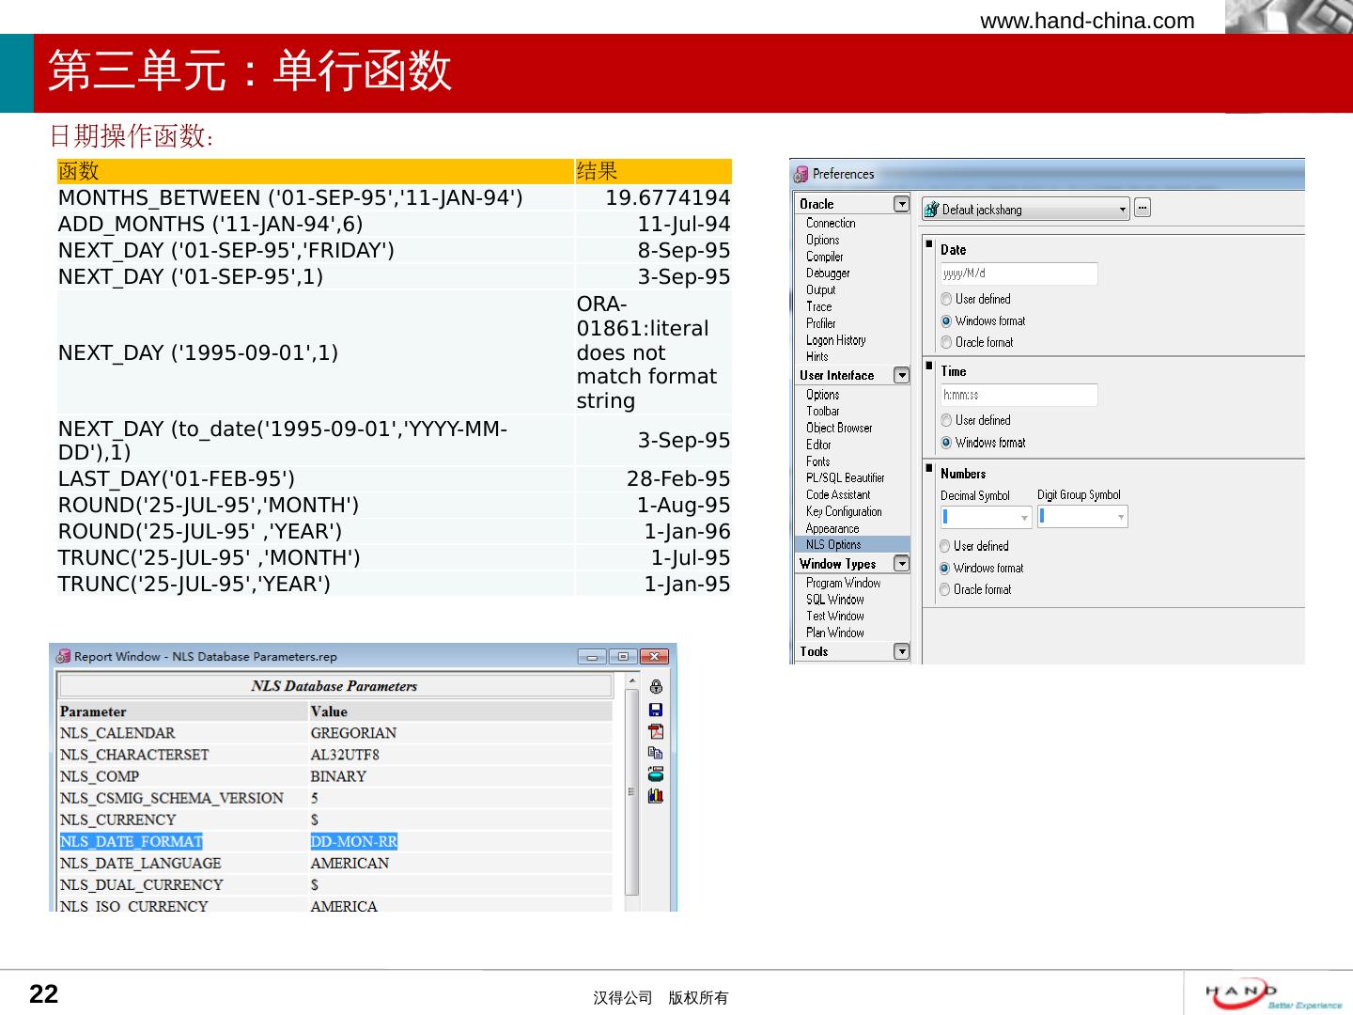Click the Report Window title bar icon

coord(63,657)
